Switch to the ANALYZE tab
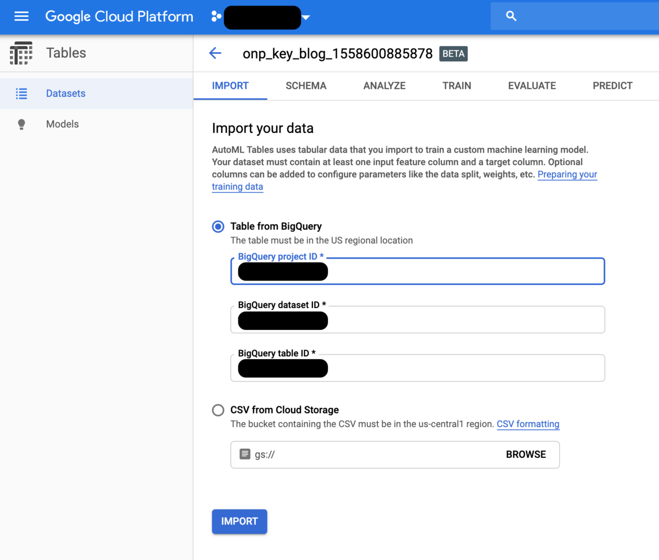The width and height of the screenshot is (659, 560). point(384,86)
